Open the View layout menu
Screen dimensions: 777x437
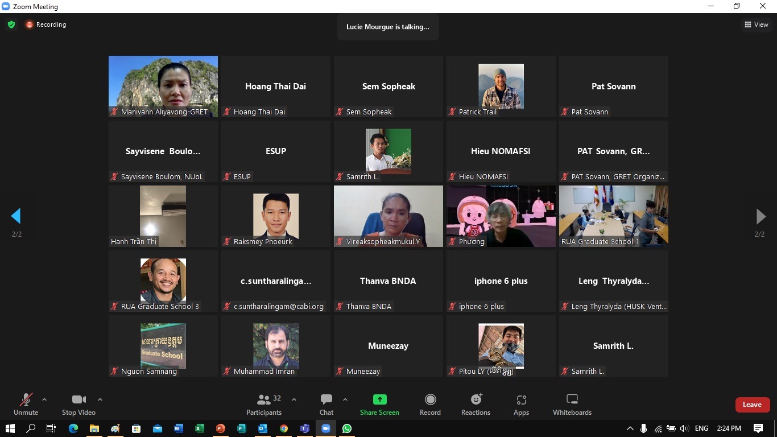click(x=756, y=24)
